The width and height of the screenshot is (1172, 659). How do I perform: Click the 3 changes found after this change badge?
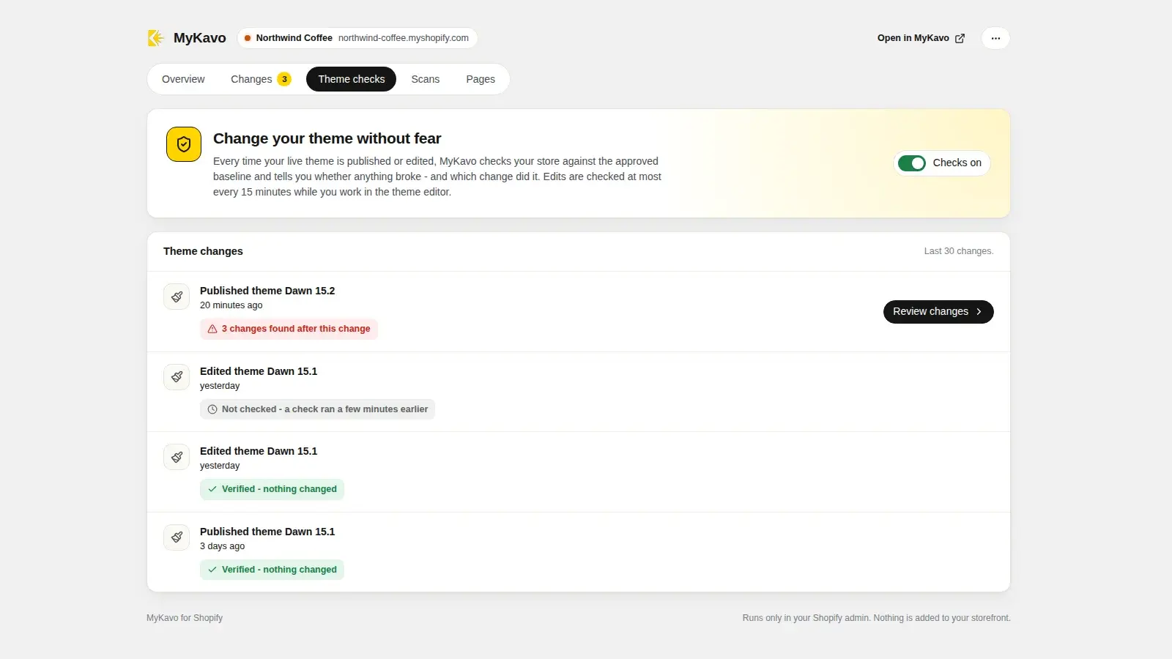(x=289, y=329)
